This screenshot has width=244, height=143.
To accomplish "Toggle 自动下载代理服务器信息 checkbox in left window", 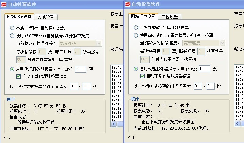I will coord(19,76).
